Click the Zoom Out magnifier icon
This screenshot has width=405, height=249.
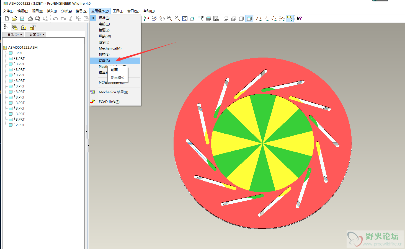(x=177, y=19)
